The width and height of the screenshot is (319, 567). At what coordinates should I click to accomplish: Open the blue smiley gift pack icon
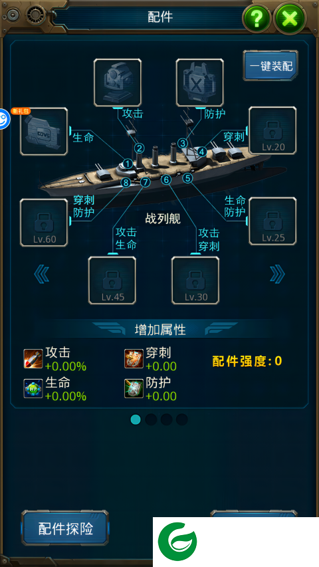pyautogui.click(x=5, y=118)
